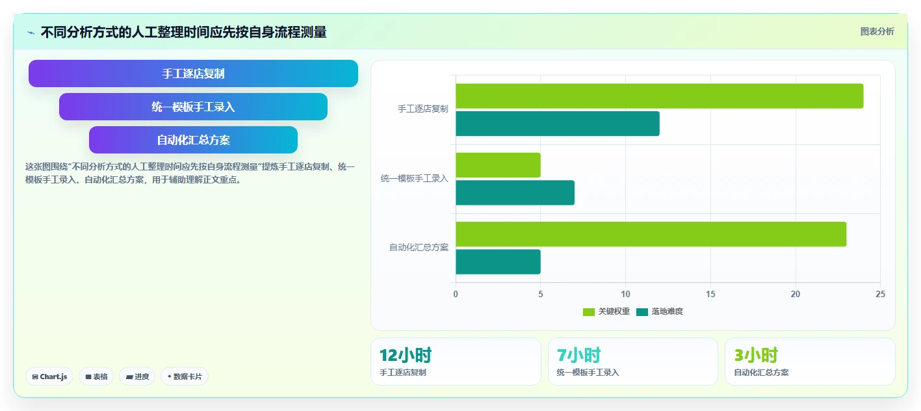Click the 落地难度 bar for 统一模板手工录入
The image size is (921, 411).
click(x=515, y=192)
